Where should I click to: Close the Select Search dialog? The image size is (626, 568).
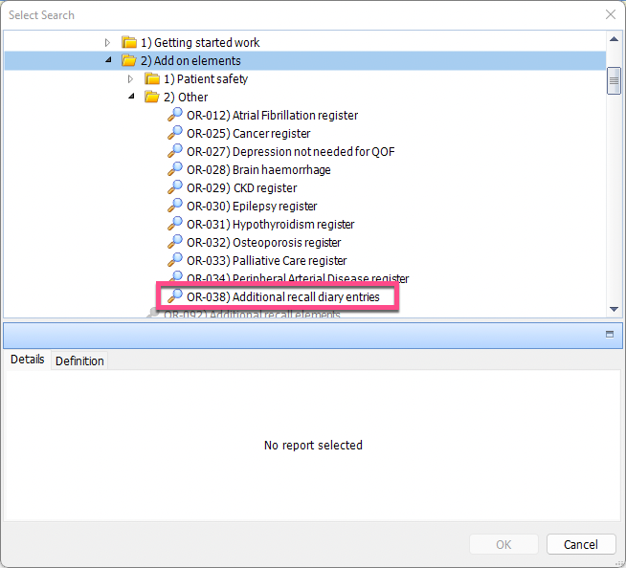coord(611,14)
